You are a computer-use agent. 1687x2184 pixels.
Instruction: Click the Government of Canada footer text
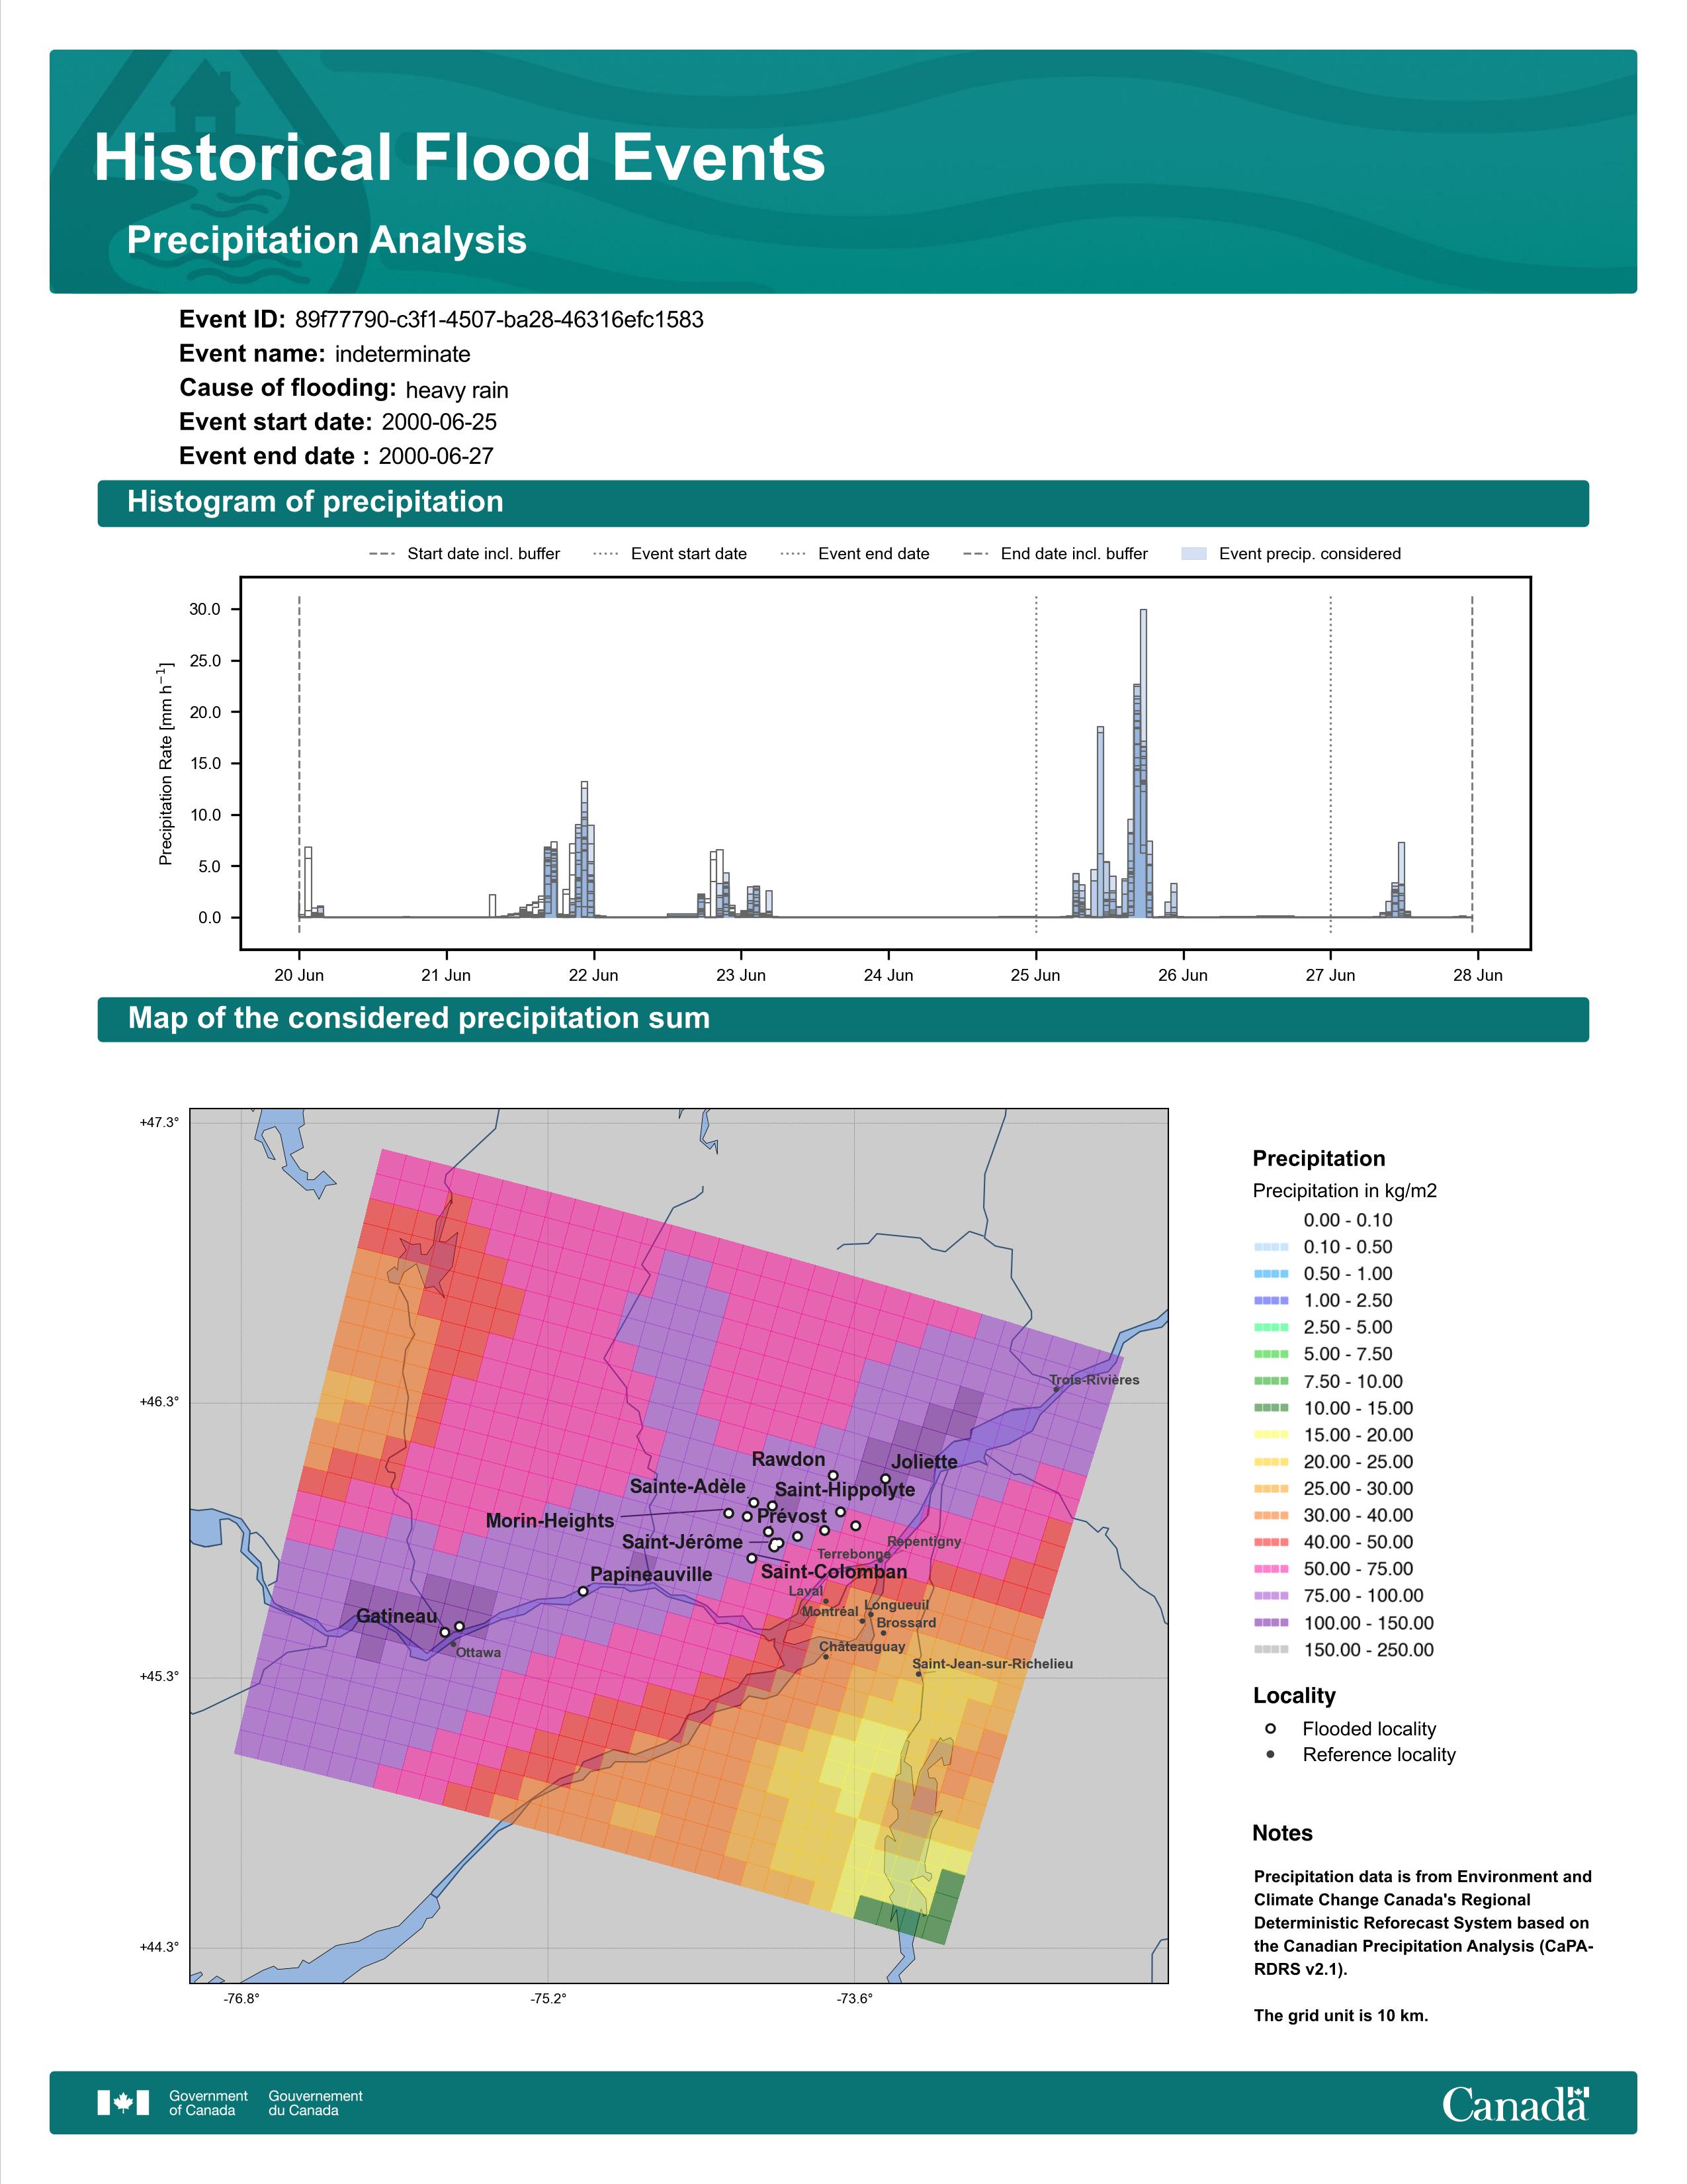coord(208,2103)
